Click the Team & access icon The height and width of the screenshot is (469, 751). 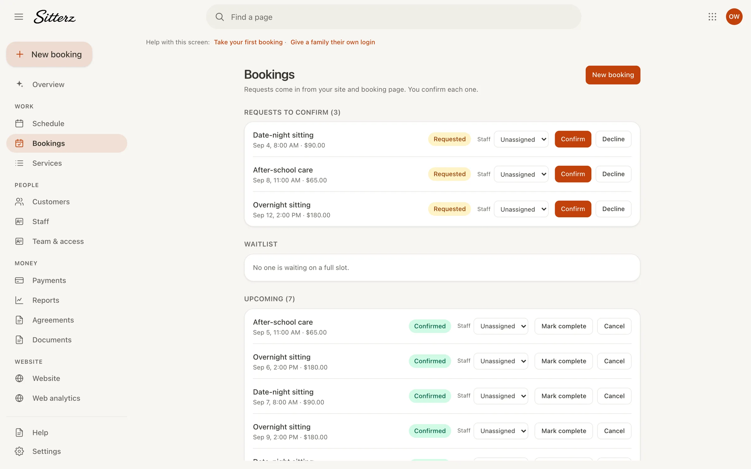point(19,241)
